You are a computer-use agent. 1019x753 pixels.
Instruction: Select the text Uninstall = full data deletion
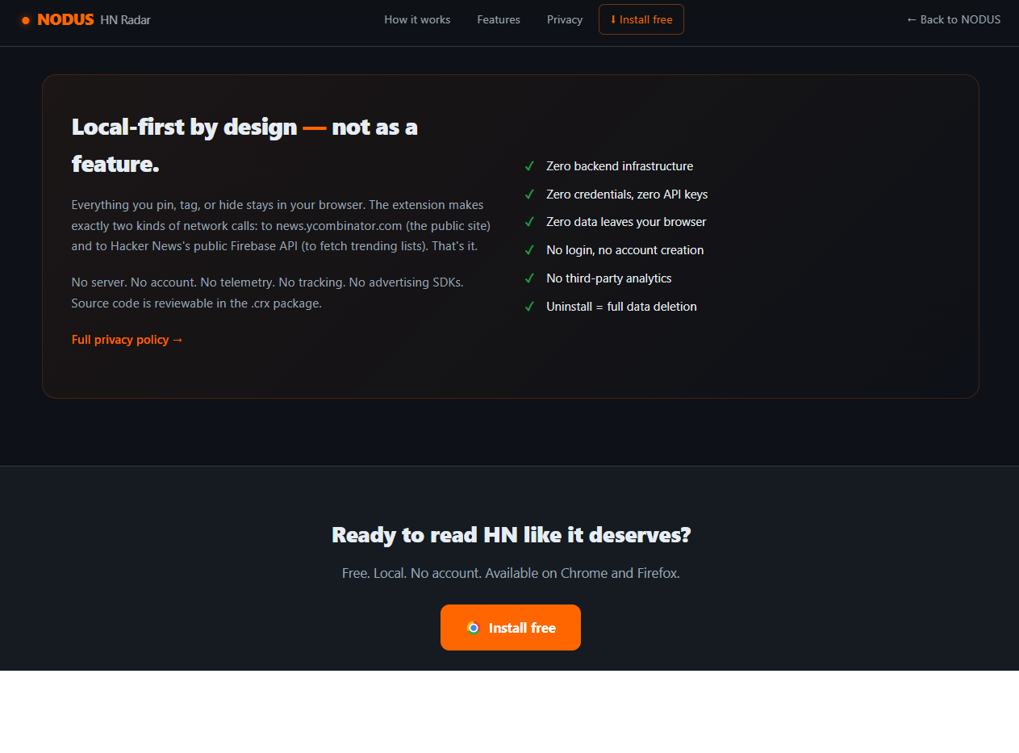[621, 307]
